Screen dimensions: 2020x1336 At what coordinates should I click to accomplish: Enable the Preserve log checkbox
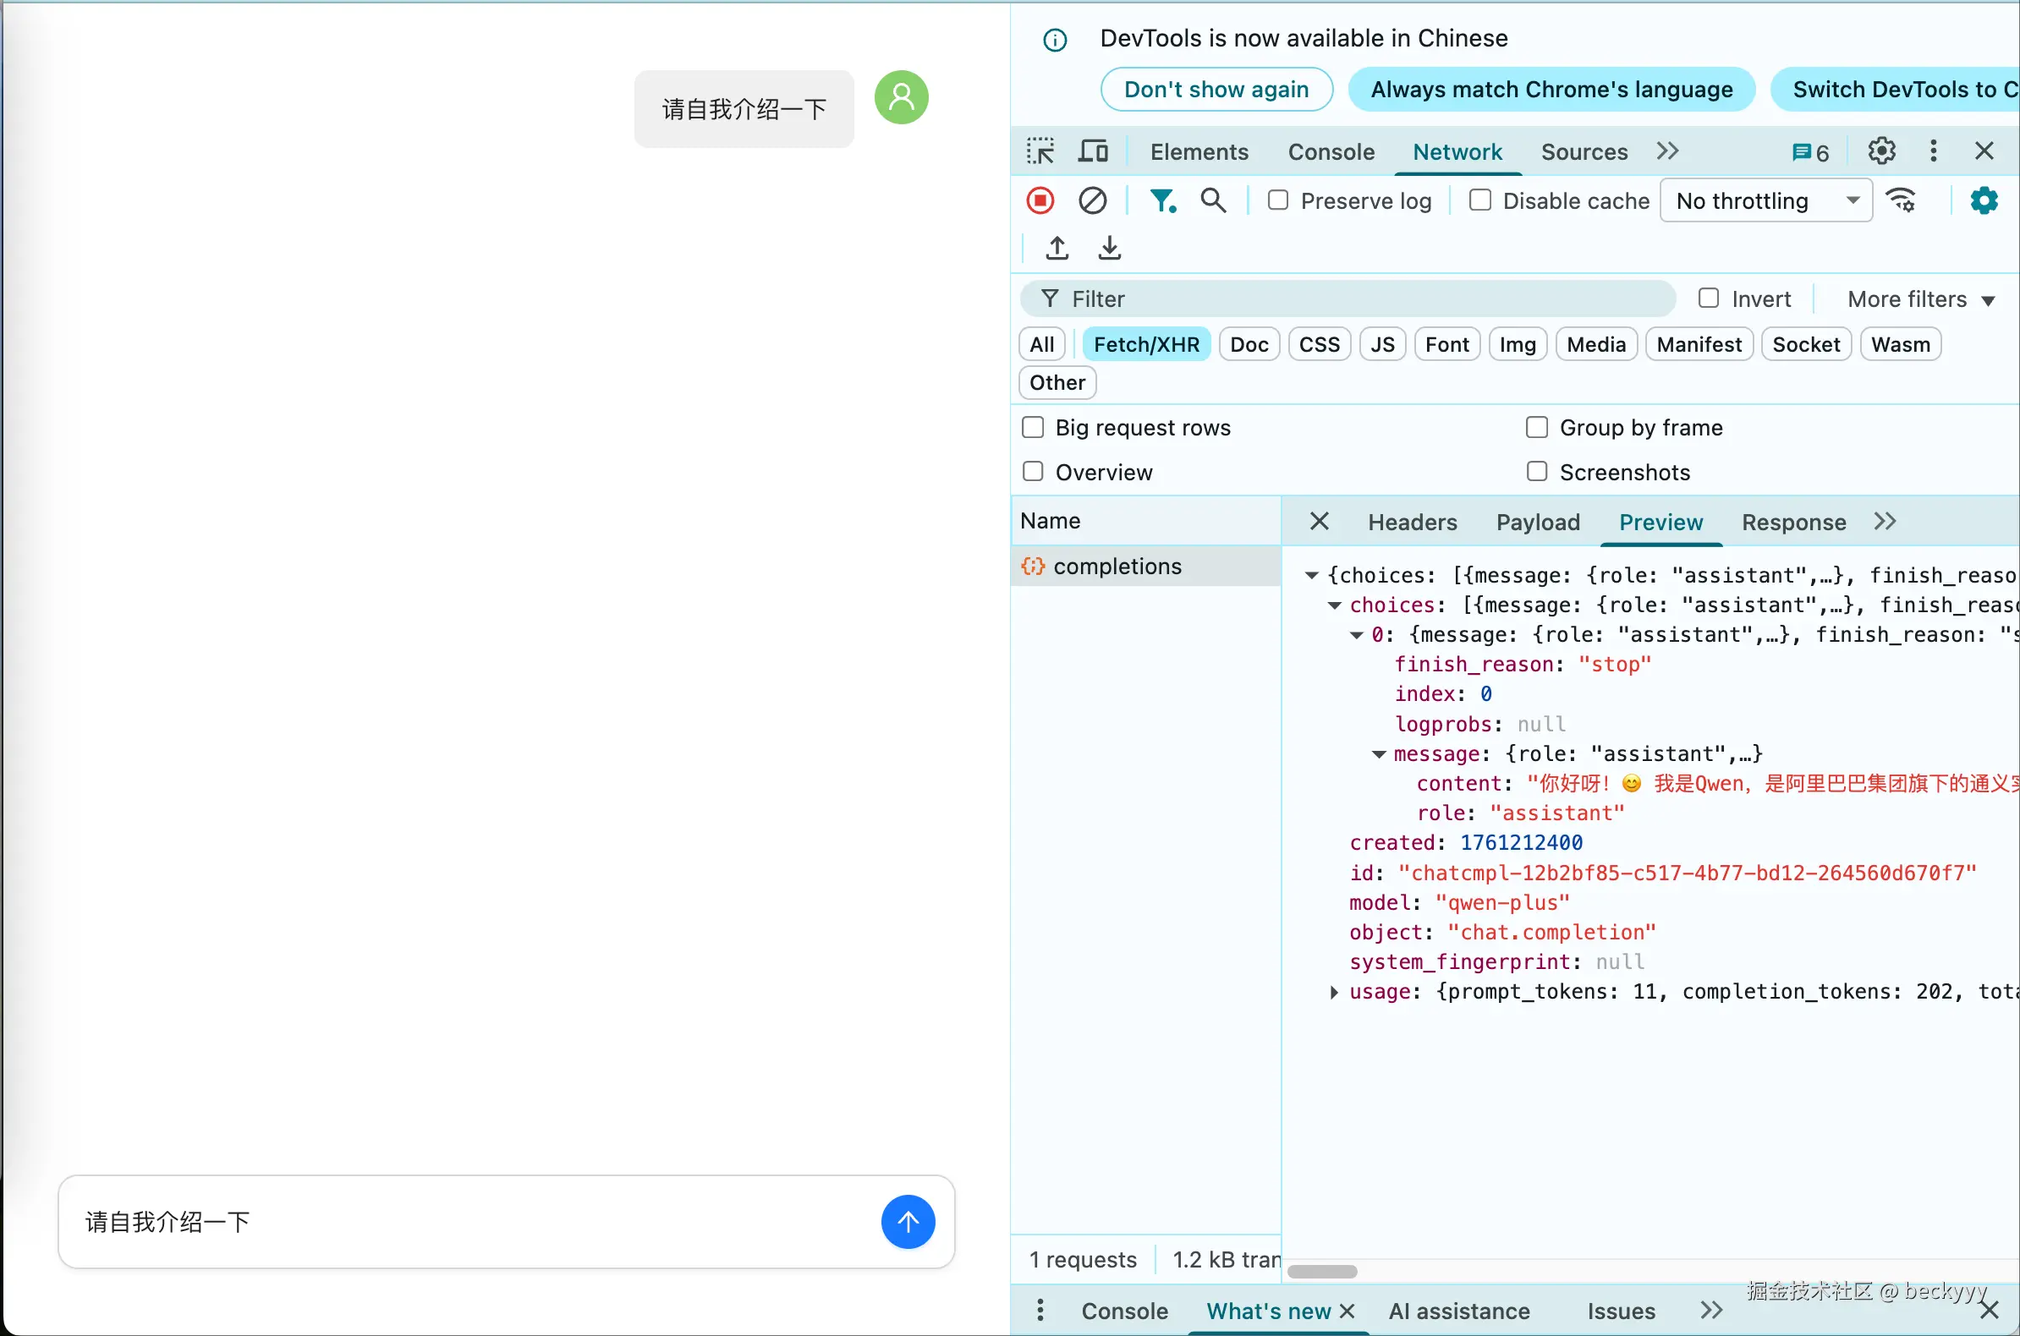1277,201
